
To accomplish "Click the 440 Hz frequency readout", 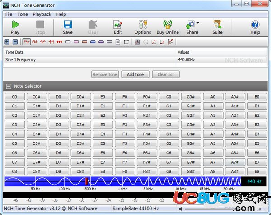I will 254,181.
